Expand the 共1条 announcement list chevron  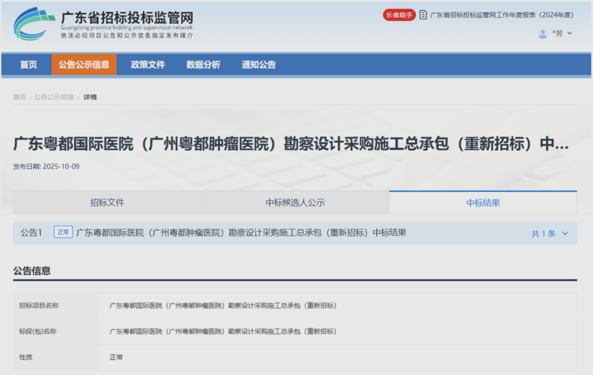click(x=566, y=233)
